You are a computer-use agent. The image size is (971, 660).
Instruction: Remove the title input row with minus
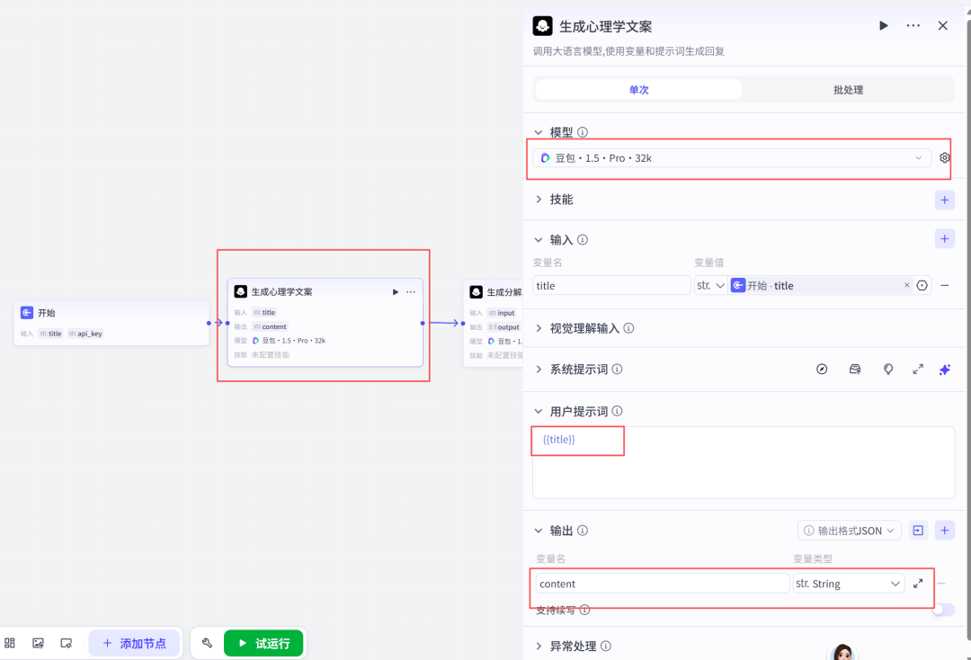tap(944, 285)
